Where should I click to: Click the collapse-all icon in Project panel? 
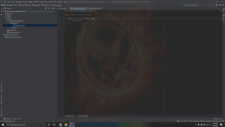tap(49, 8)
